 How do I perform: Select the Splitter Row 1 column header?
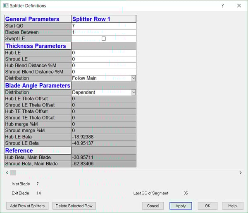[x=103, y=19]
